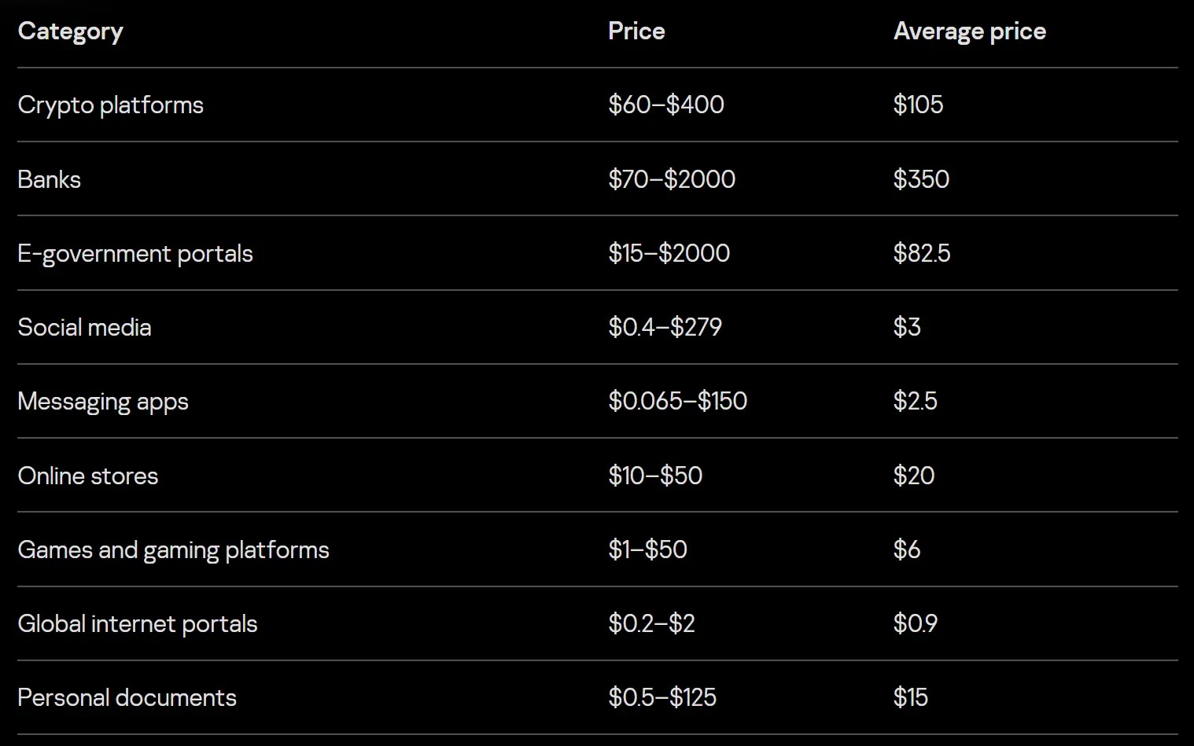Select the Banks category cell
This screenshot has width=1194, height=746.
click(x=49, y=179)
